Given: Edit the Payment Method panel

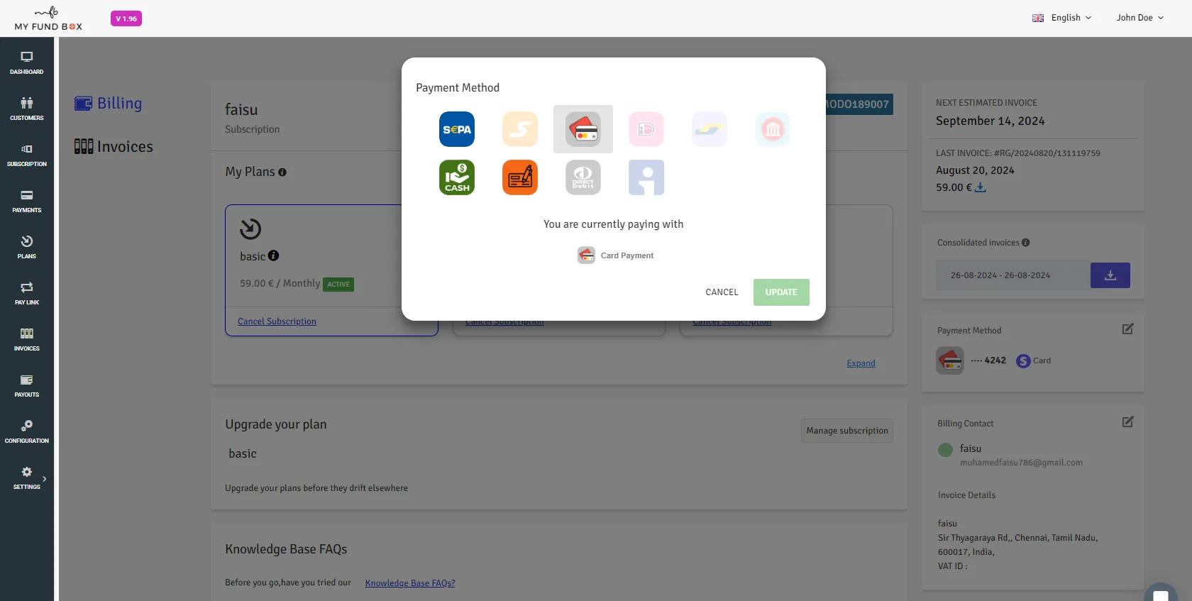Looking at the screenshot, I should click(1127, 329).
